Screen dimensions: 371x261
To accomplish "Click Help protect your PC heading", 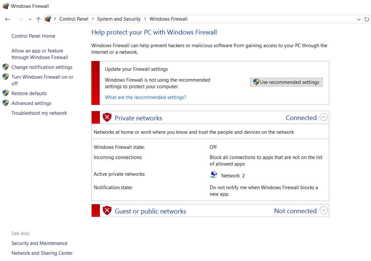I will 154,32.
